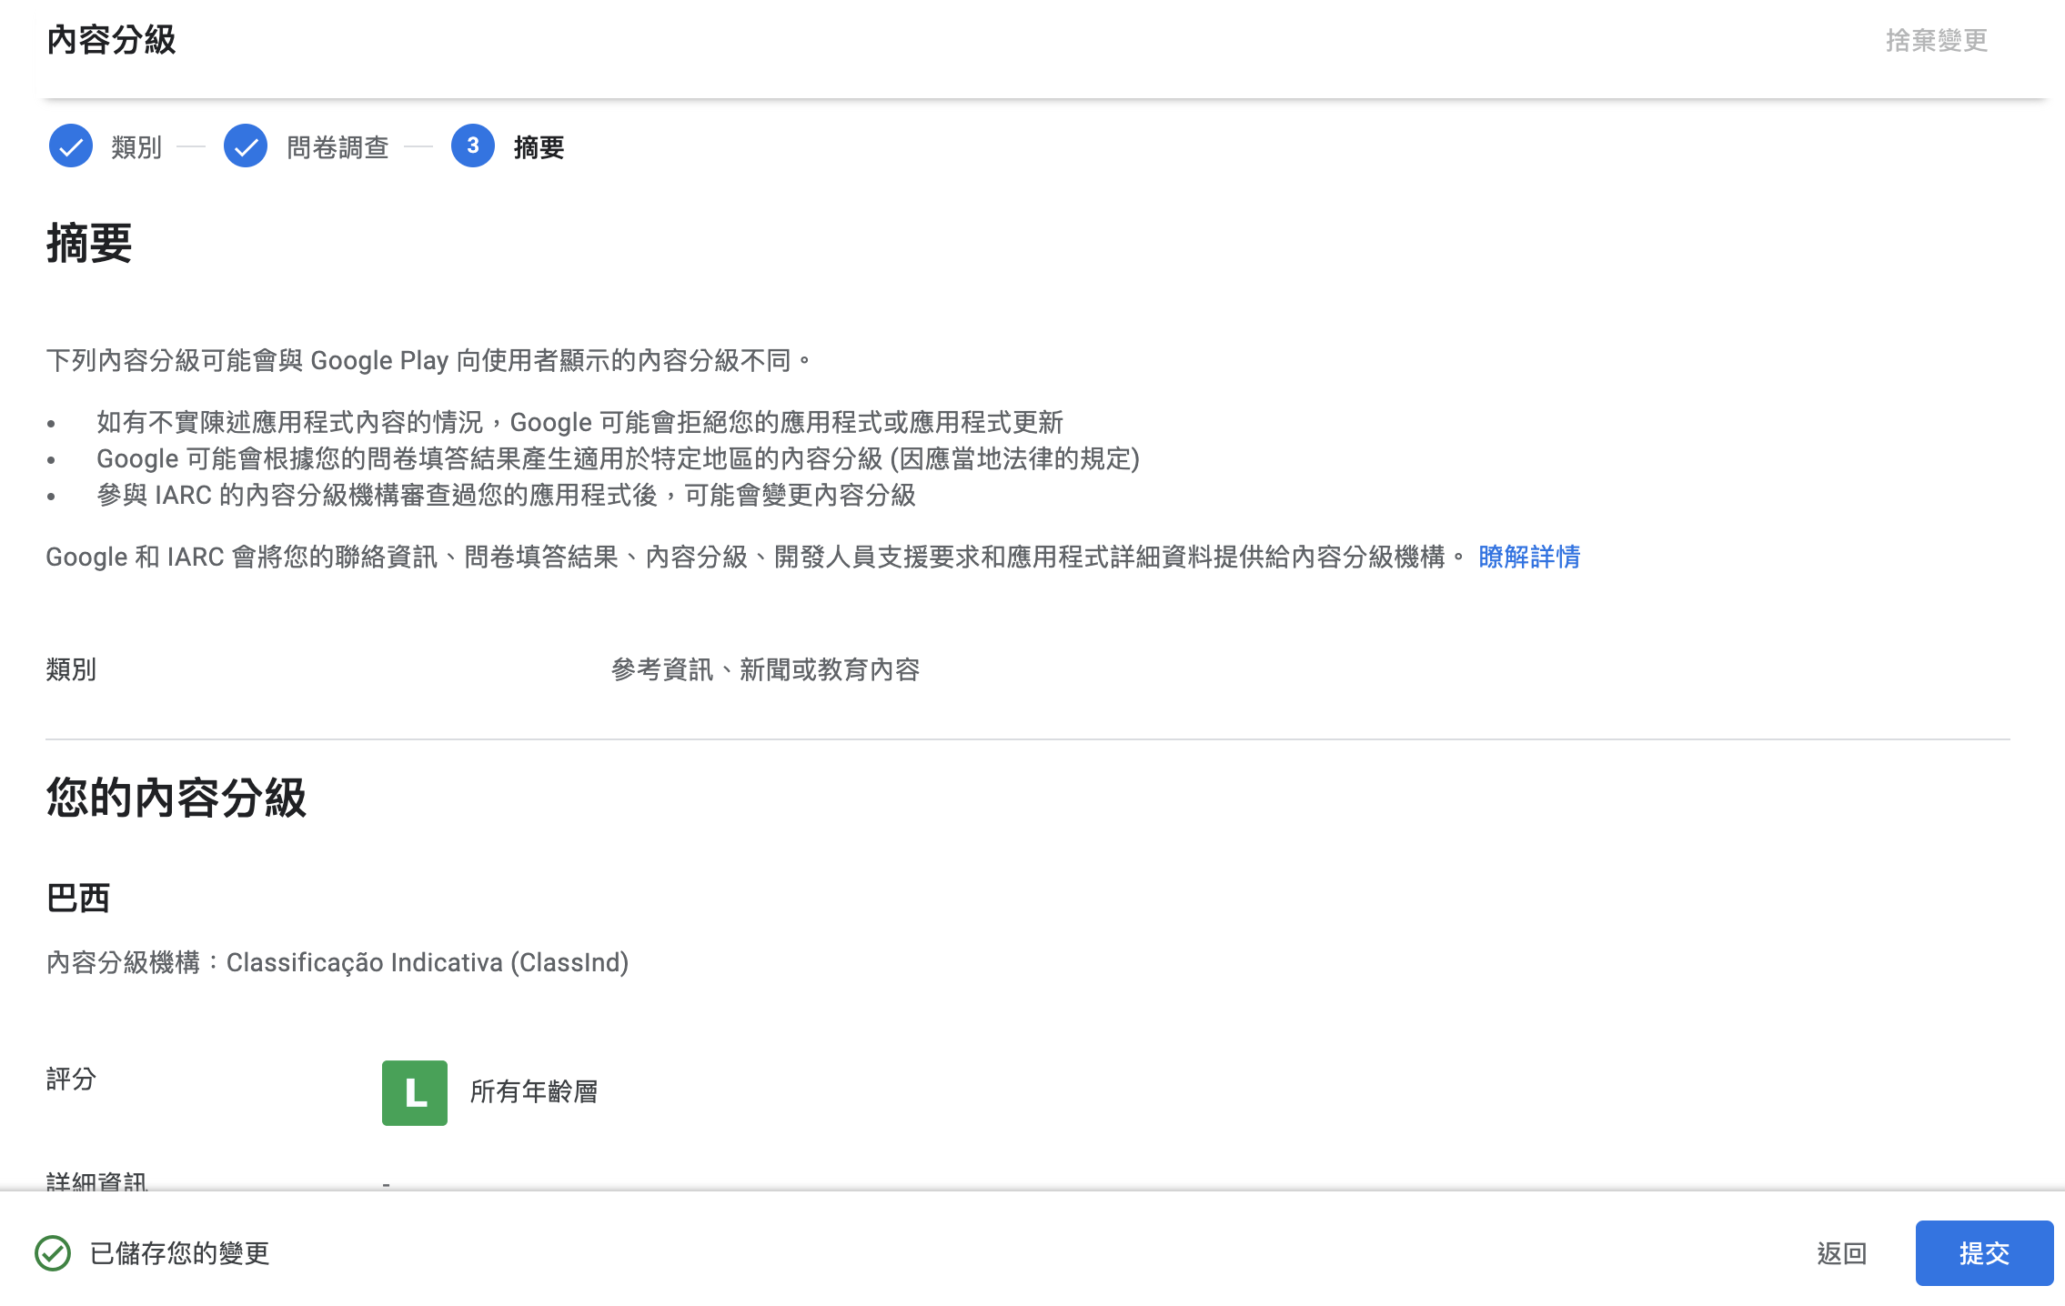Click the green saved-changes checkmark icon
The height and width of the screenshot is (1306, 2065).
(x=53, y=1253)
